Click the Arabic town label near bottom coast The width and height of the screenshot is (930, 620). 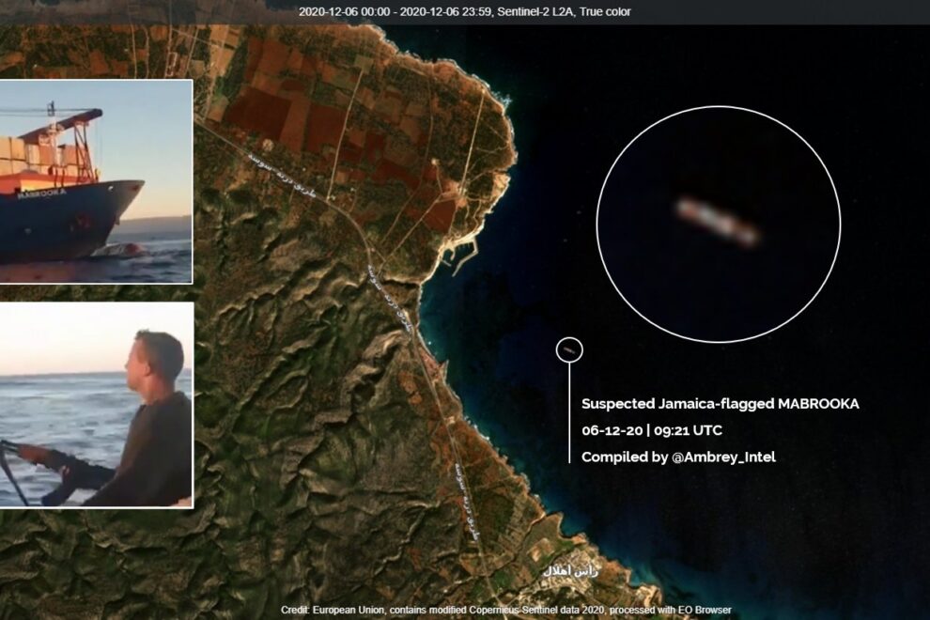pyautogui.click(x=570, y=571)
